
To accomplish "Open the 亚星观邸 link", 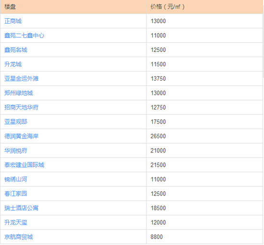I will 16,122.
